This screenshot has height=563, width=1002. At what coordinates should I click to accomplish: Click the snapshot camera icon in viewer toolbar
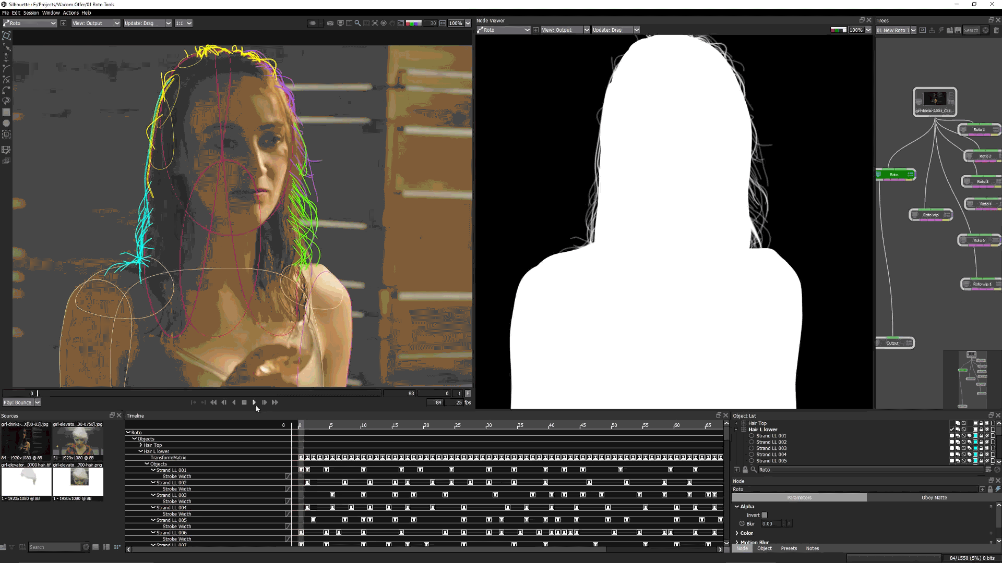[x=330, y=23]
